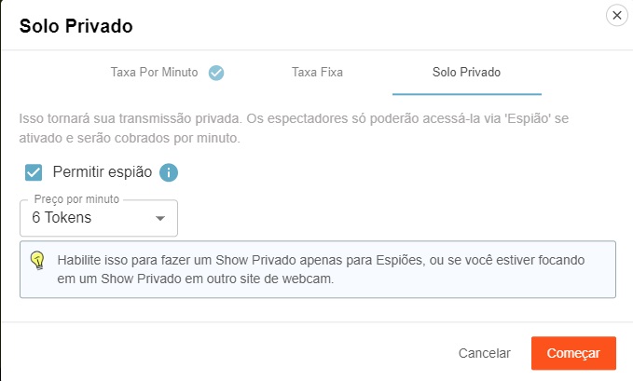The width and height of the screenshot is (633, 381).
Task: Click the Show Privado tip box text
Action: [280, 261]
